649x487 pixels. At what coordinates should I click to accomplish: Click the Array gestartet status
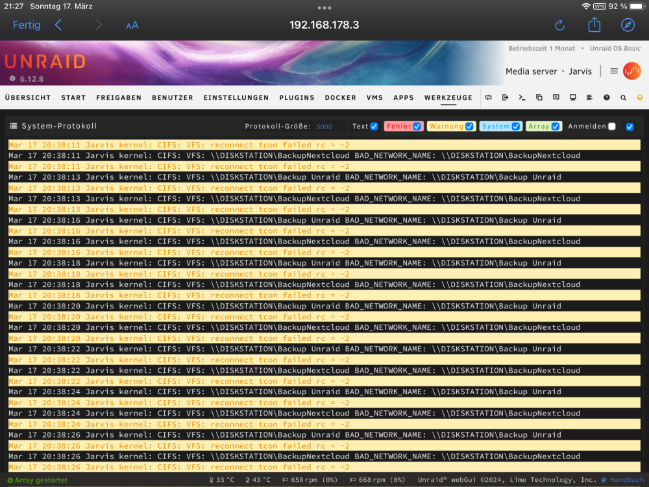click(38, 480)
